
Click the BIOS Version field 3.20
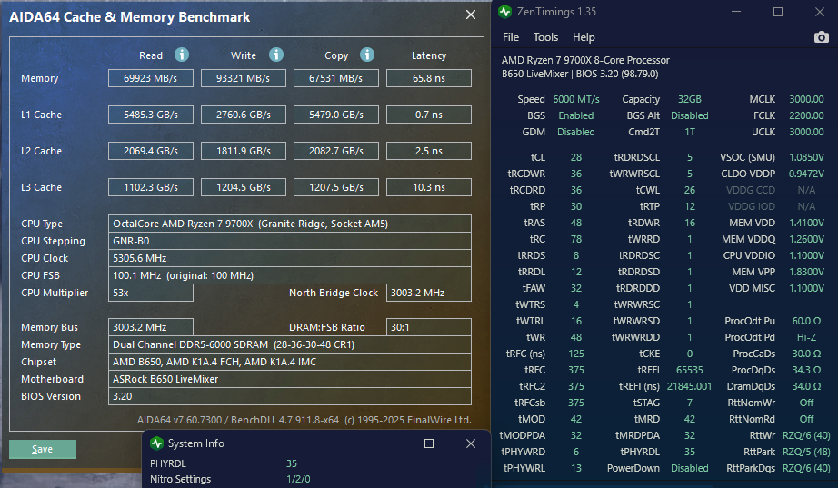coord(290,396)
